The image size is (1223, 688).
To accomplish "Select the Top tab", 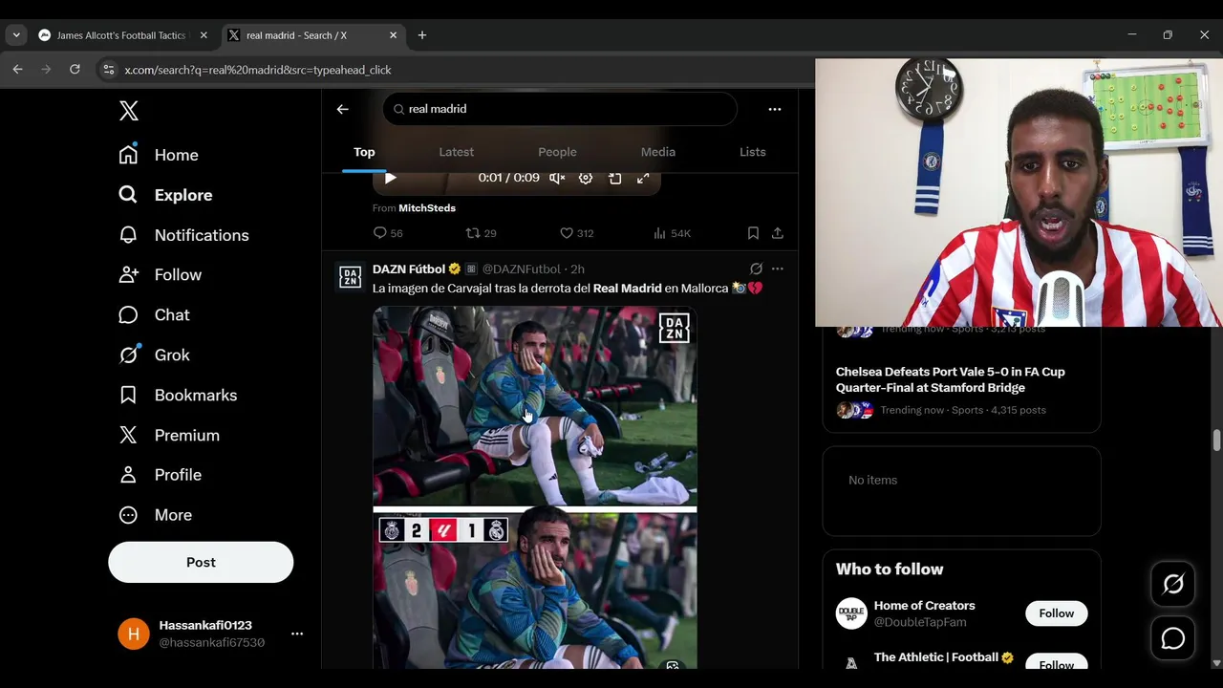I will 364,152.
